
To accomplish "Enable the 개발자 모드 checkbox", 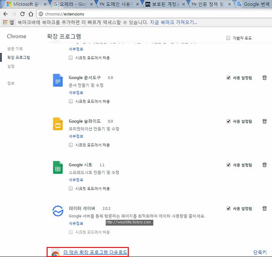I will pos(228,38).
